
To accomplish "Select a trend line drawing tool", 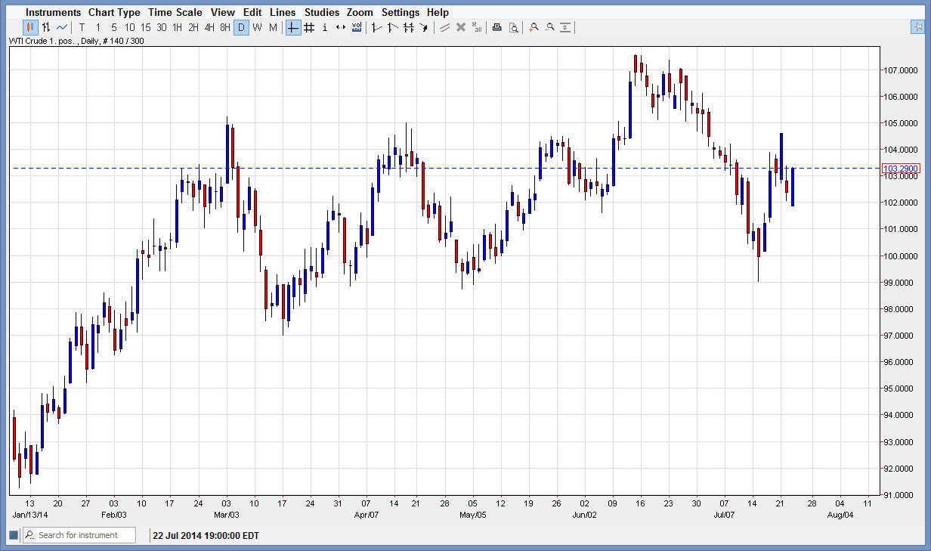I will point(376,27).
